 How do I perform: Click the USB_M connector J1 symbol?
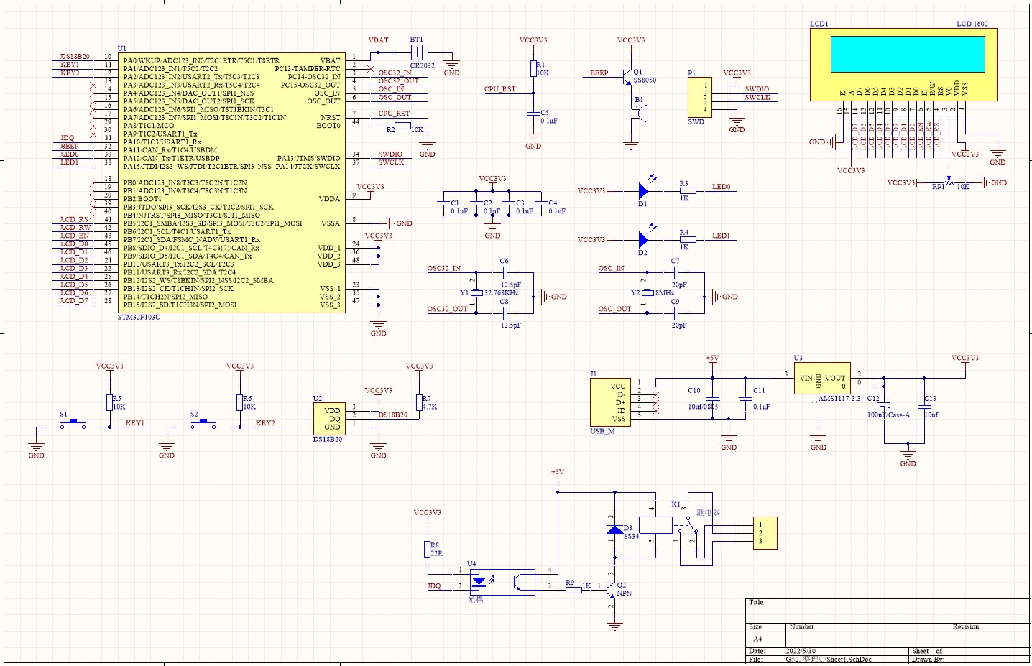click(609, 401)
